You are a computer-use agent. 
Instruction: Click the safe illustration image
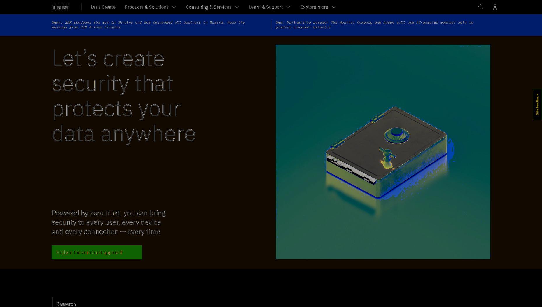[x=383, y=152]
